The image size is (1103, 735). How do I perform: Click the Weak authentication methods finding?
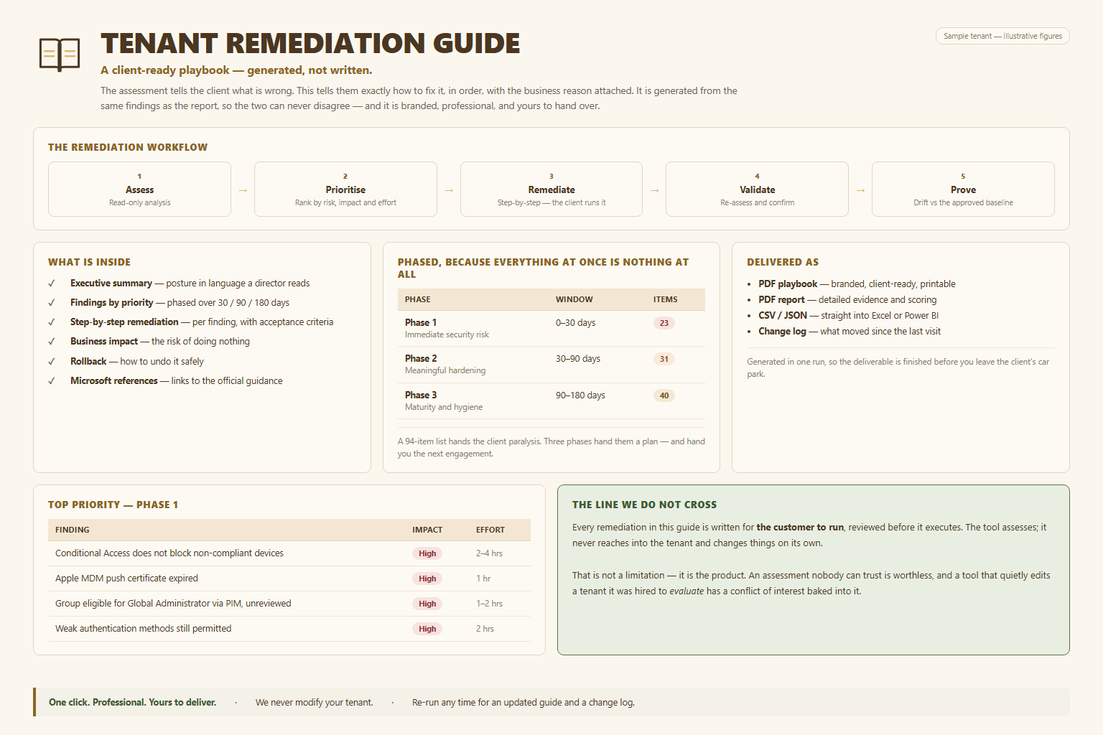tap(144, 629)
